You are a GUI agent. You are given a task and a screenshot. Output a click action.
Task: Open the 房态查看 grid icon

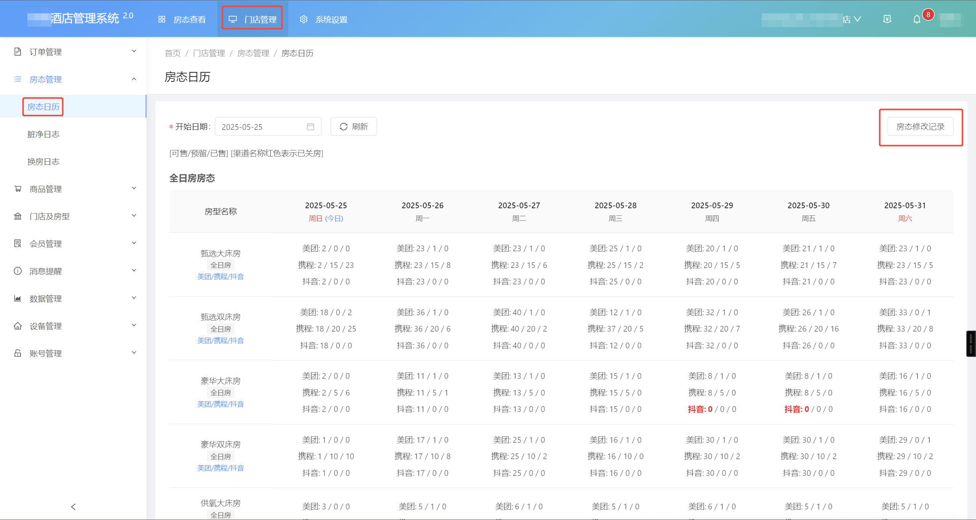pyautogui.click(x=162, y=19)
